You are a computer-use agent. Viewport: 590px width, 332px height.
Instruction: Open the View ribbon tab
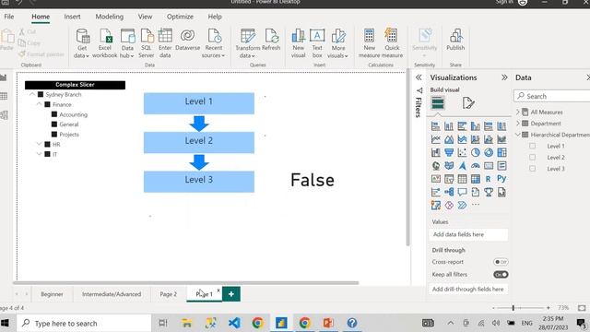pyautogui.click(x=145, y=17)
